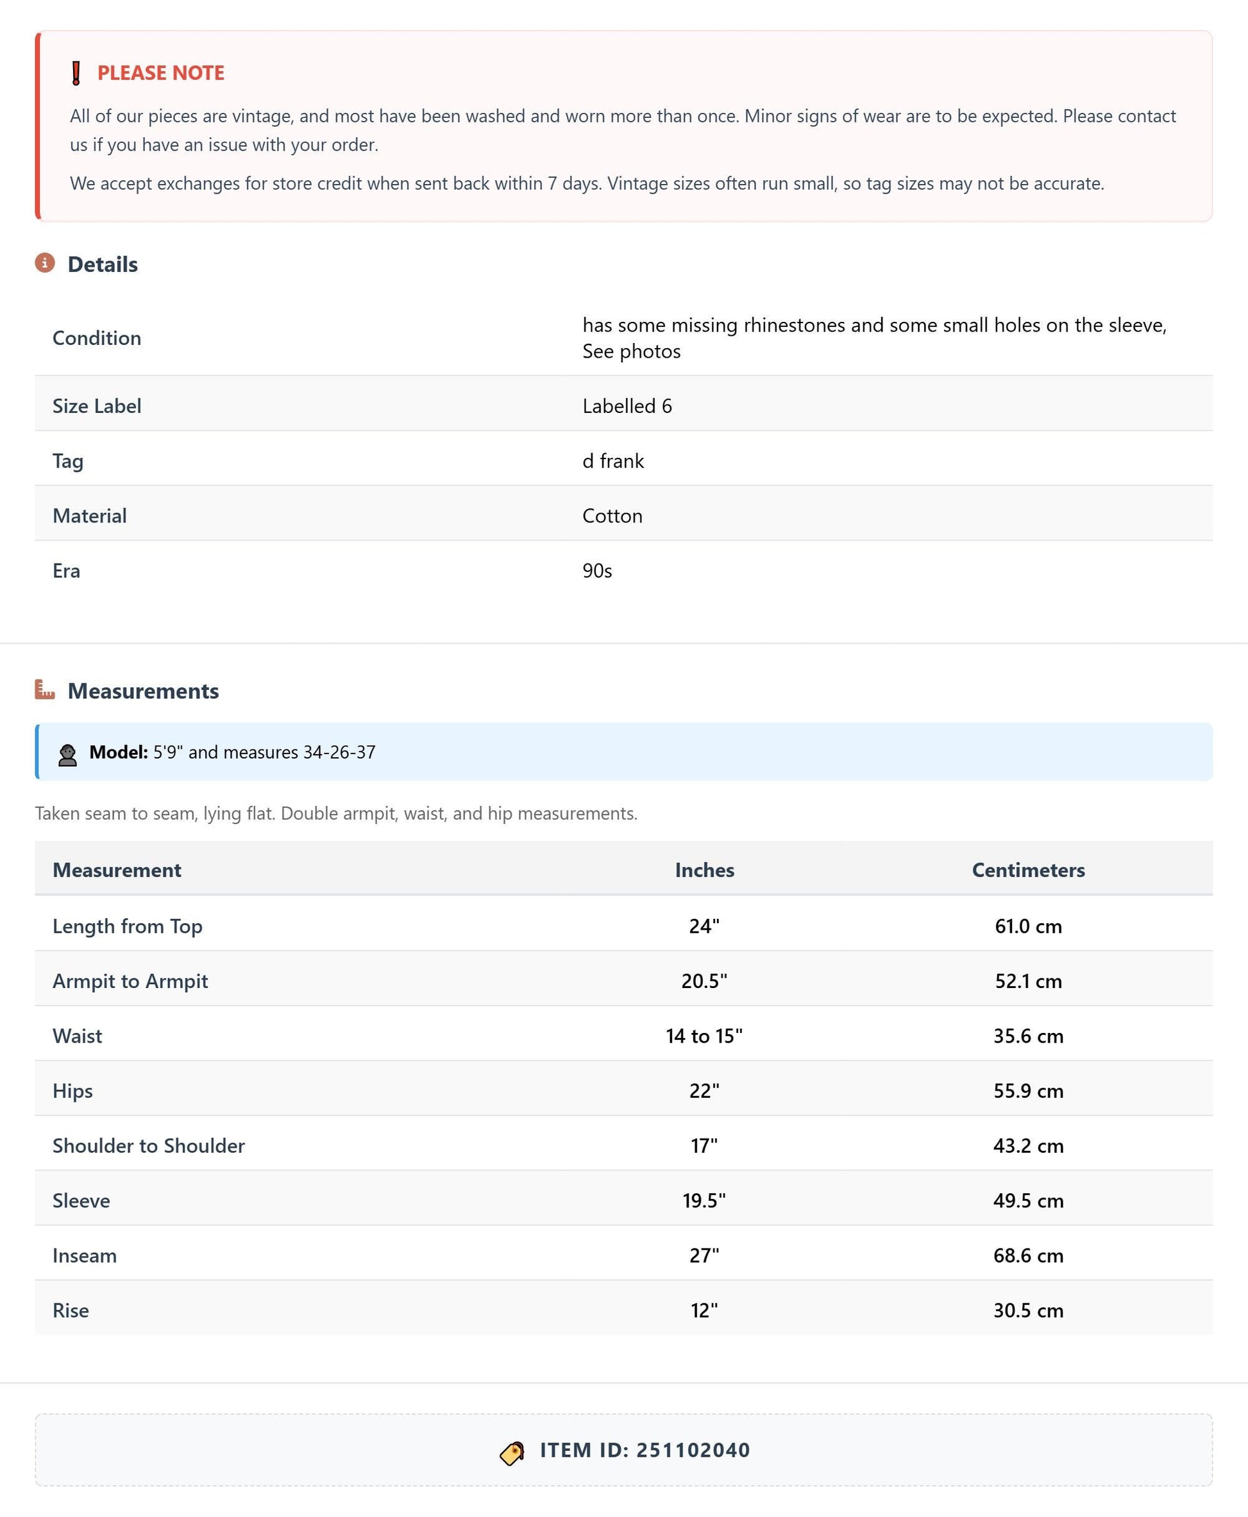Click the model person emoji icon

(x=67, y=755)
